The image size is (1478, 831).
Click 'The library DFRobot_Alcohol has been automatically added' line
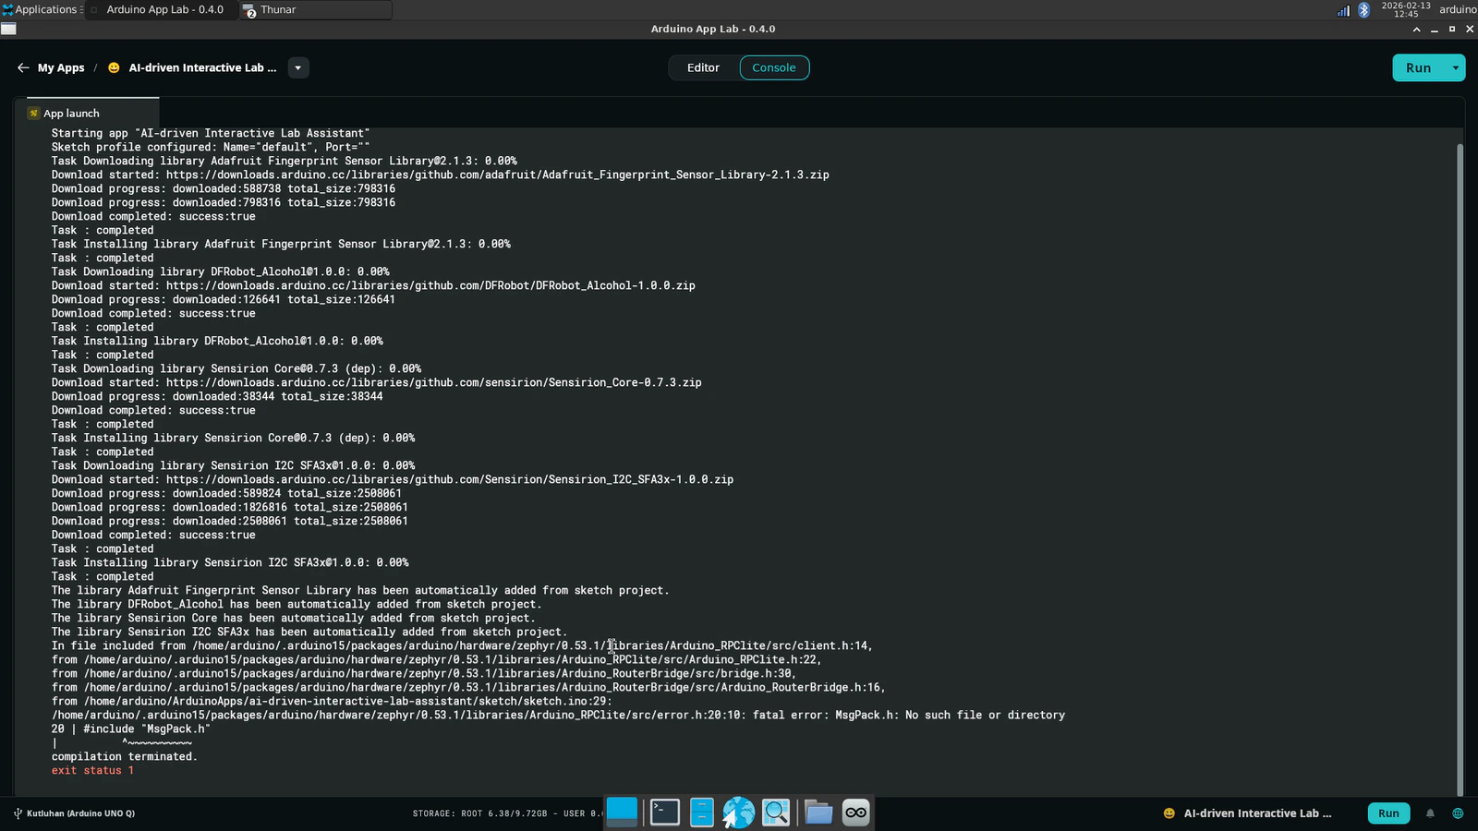[297, 604]
